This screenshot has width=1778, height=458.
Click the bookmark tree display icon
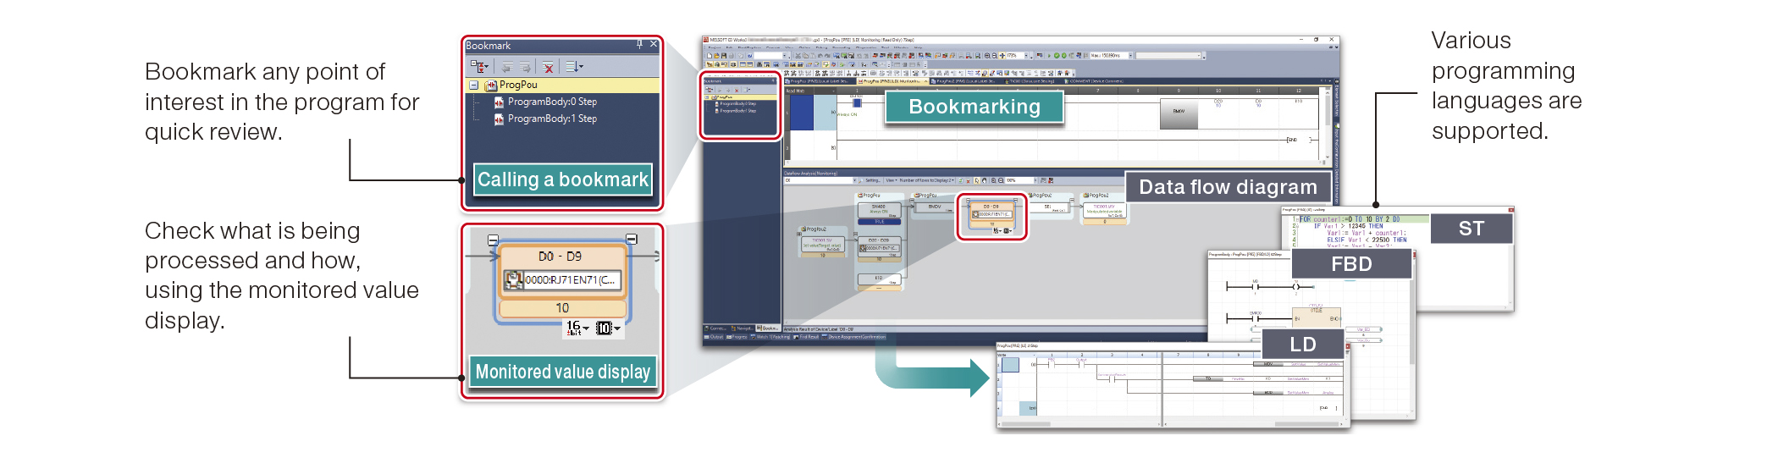tap(478, 67)
